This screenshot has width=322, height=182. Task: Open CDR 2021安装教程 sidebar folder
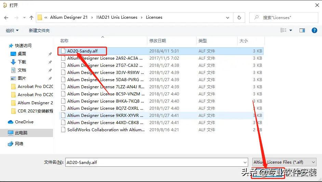[32, 111]
